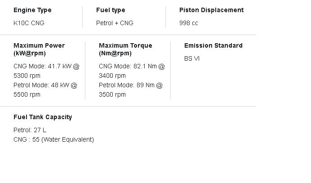Viewport: 311px width, 183px height.
Task: Click the Piston Displacement heading
Action: coord(211,10)
